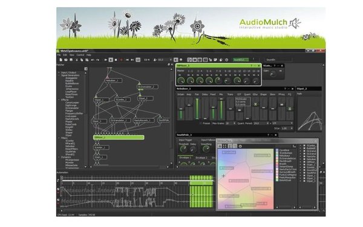Collapse the Signal Generators tree category
This screenshot has width=363, height=227.
coord(59,75)
